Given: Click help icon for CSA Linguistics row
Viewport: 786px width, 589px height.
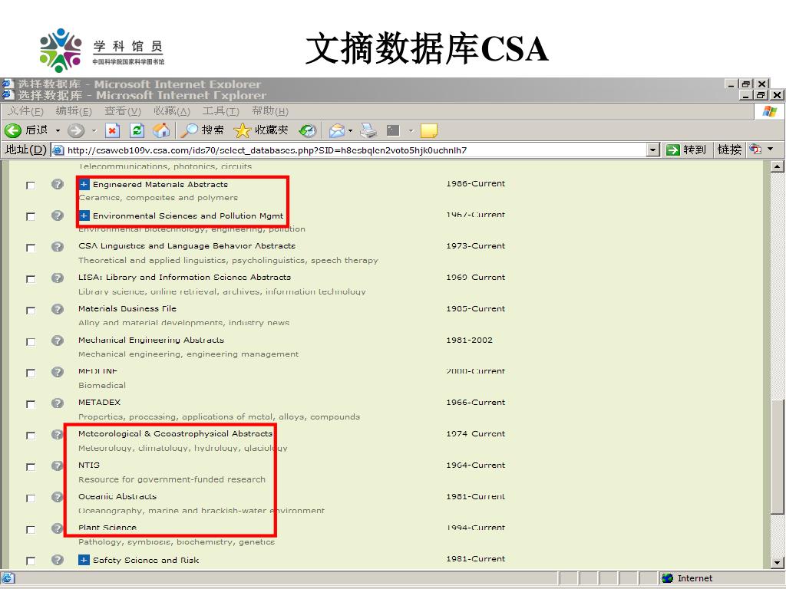Looking at the screenshot, I should tap(58, 247).
